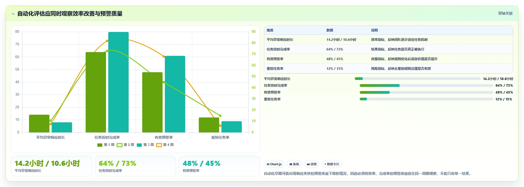Click the 任务按时完成率 x-axis label

coord(107,137)
